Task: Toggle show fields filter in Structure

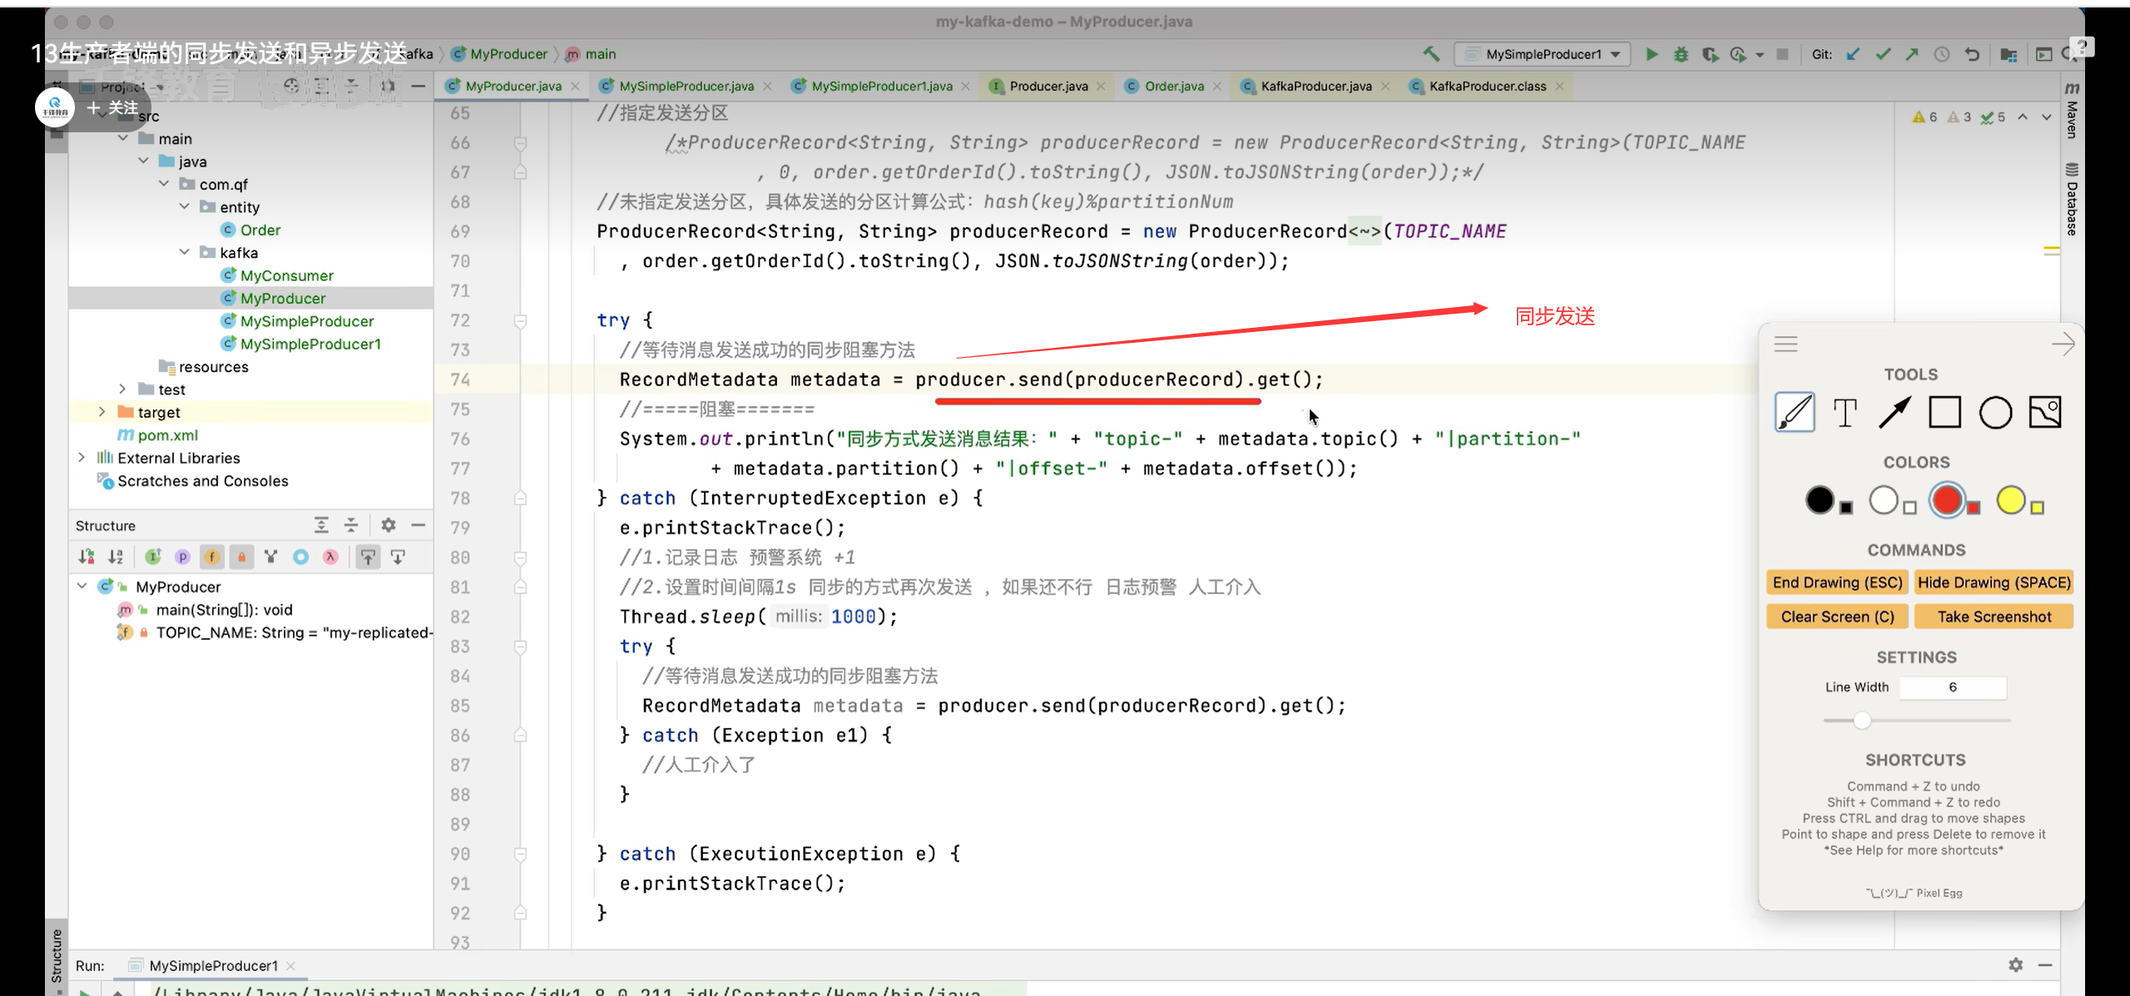Action: (x=212, y=557)
